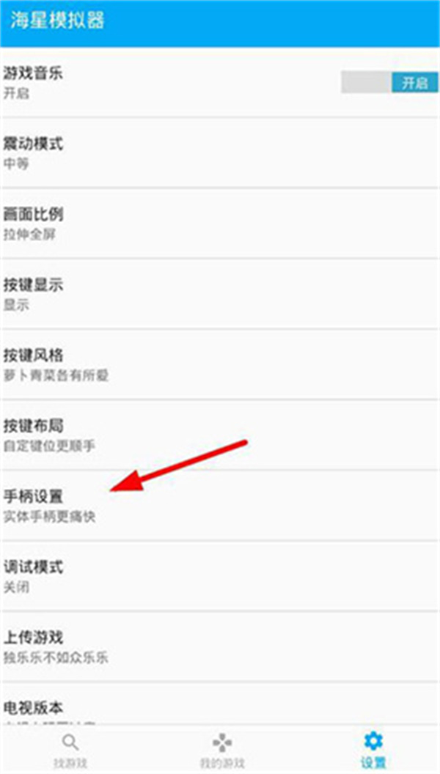440x774 pixels.
Task: Switch to the 我的游戏 tab label
Action: pos(222,763)
